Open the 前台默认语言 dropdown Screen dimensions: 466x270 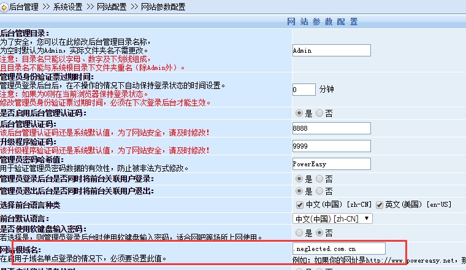332,218
